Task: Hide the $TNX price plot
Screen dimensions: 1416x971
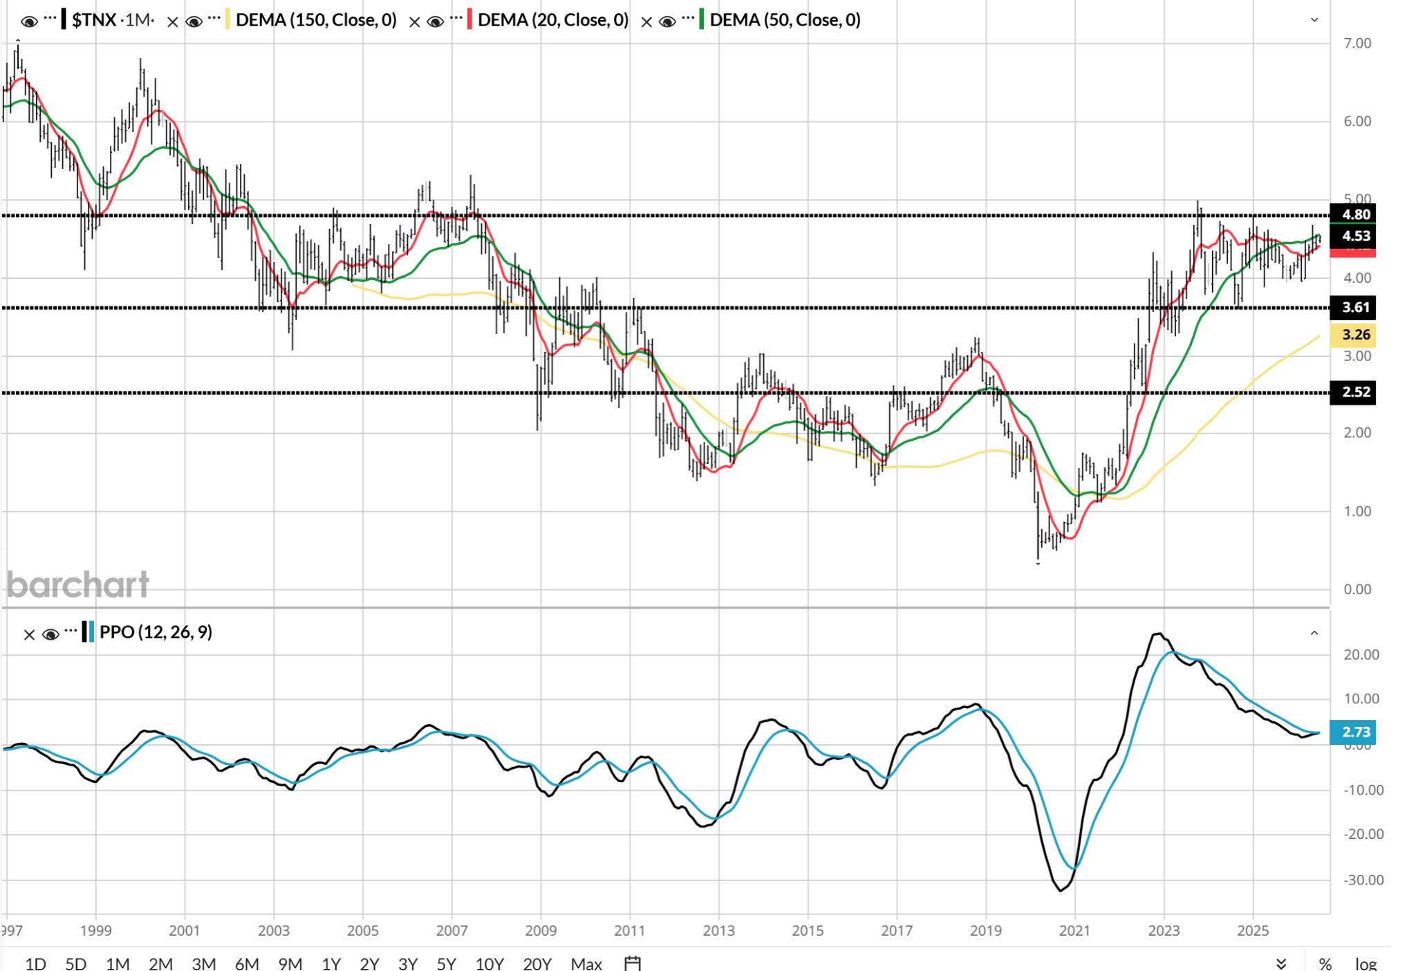Action: point(29,22)
